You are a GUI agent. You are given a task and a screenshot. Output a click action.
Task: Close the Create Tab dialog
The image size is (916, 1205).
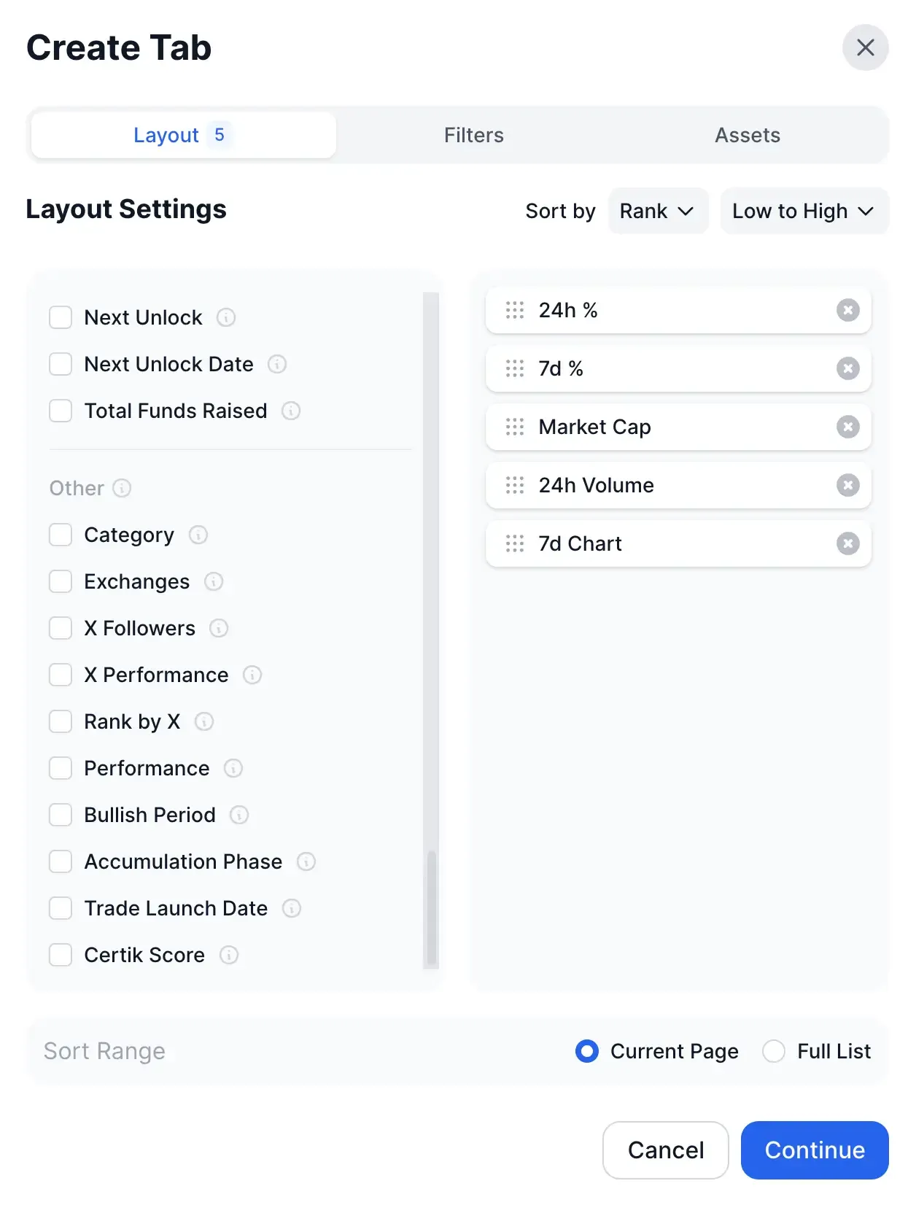tap(866, 47)
